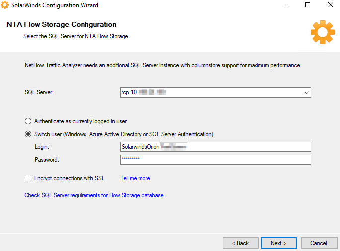
Task: Click the large orange gear logo
Action: click(x=322, y=32)
